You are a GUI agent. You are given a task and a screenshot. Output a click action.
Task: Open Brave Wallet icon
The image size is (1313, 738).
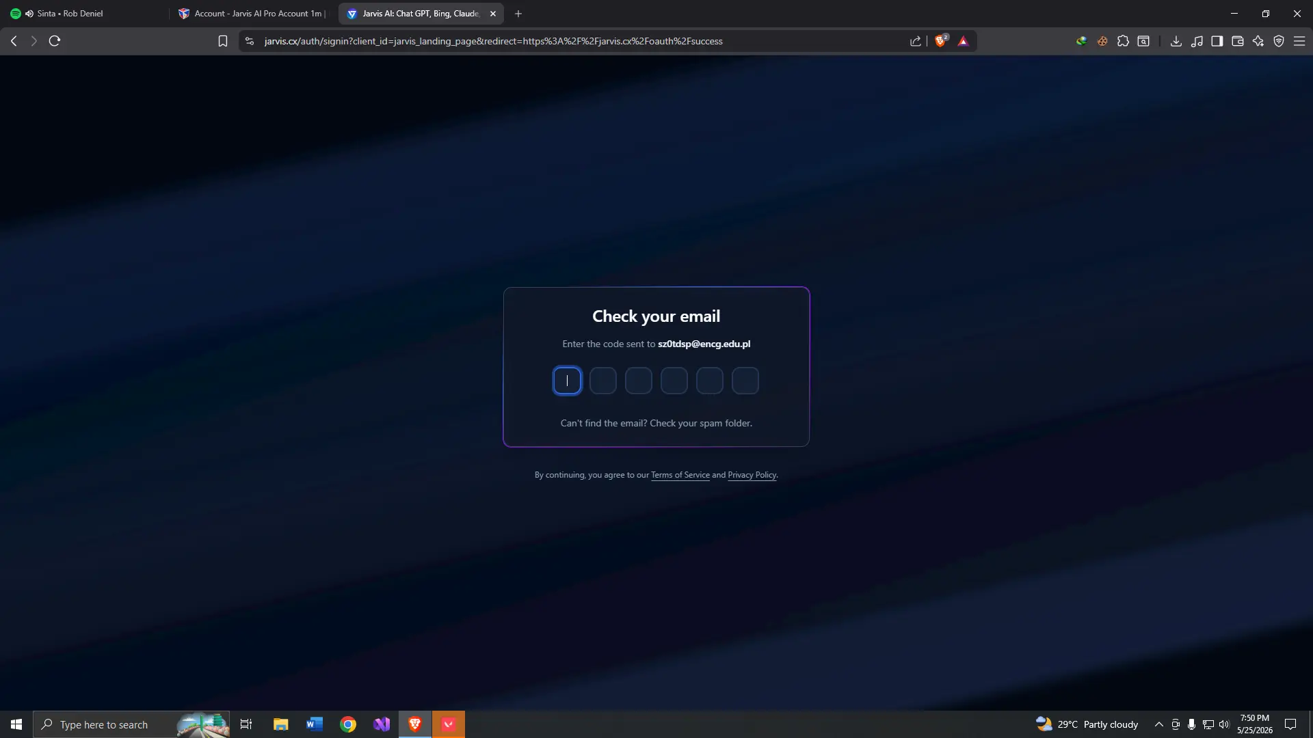click(x=1237, y=41)
